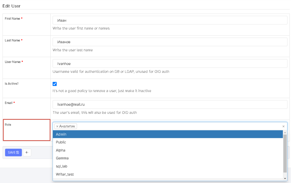Click the Role field label
Viewport: 291px width, 183px height.
(x=8, y=125)
